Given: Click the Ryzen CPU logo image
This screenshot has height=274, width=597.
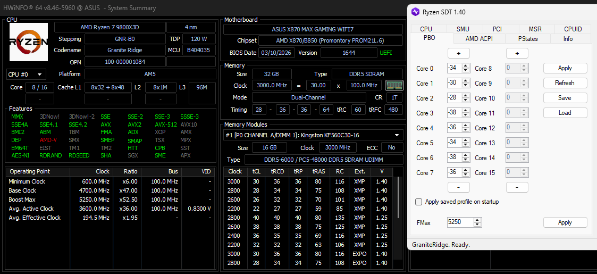Looking at the screenshot, I should (29, 43).
